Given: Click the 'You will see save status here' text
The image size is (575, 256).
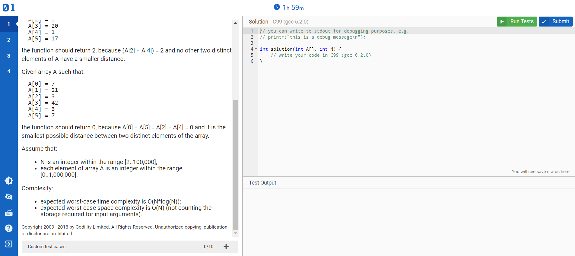Looking at the screenshot, I should (540, 172).
